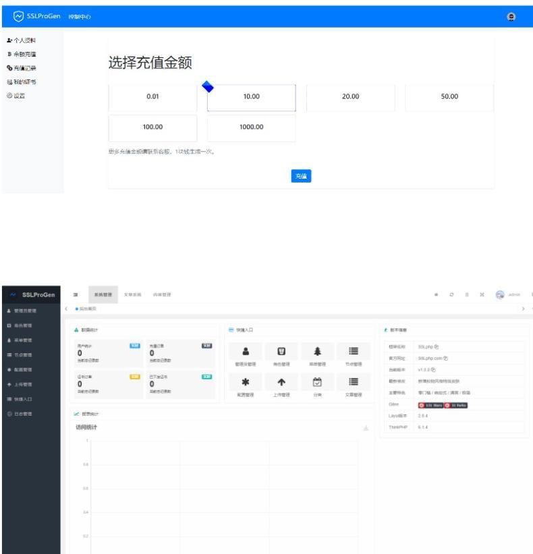Open 设置 in the user sidebar
The width and height of the screenshot is (533, 554).
tap(16, 96)
